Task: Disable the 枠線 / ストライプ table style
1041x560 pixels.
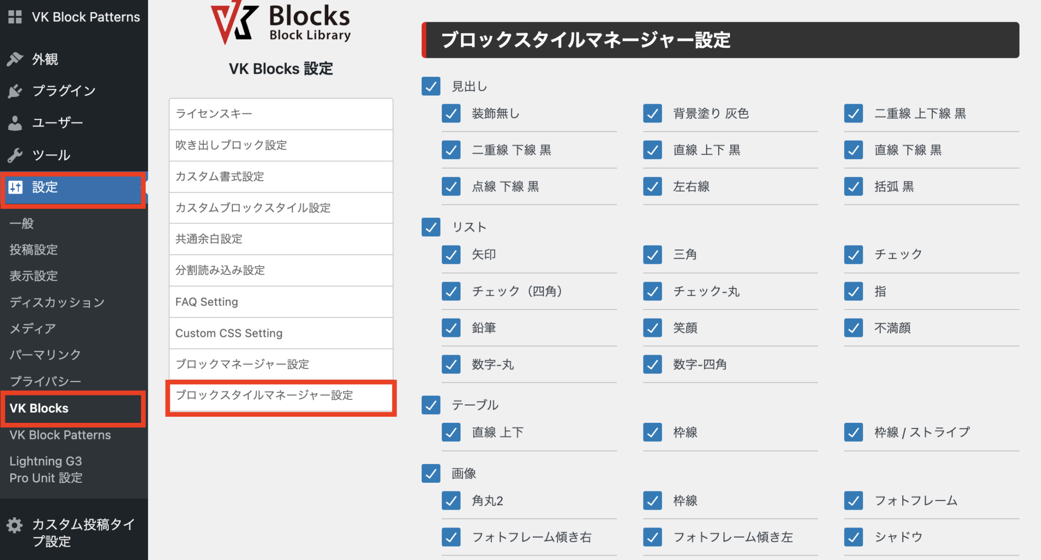Action: click(853, 432)
